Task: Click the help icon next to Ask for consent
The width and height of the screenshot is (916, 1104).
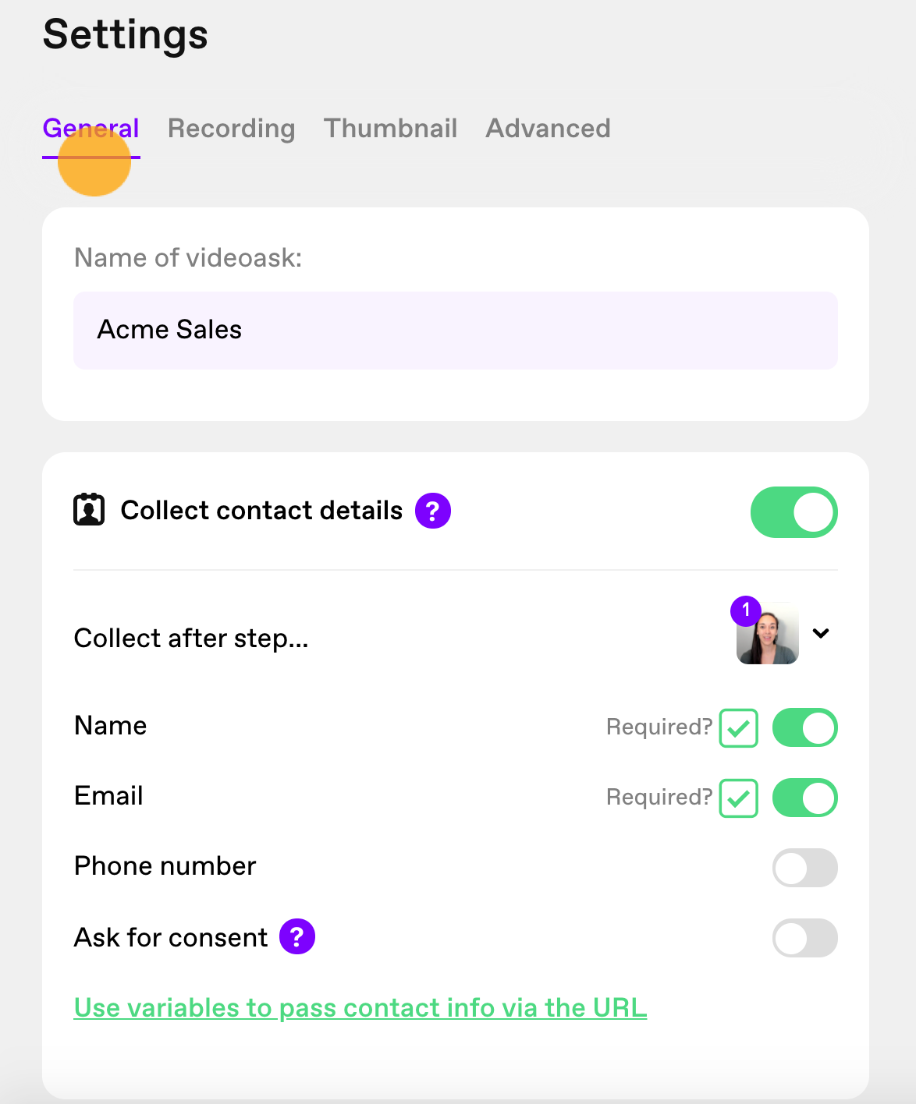Action: [x=297, y=936]
